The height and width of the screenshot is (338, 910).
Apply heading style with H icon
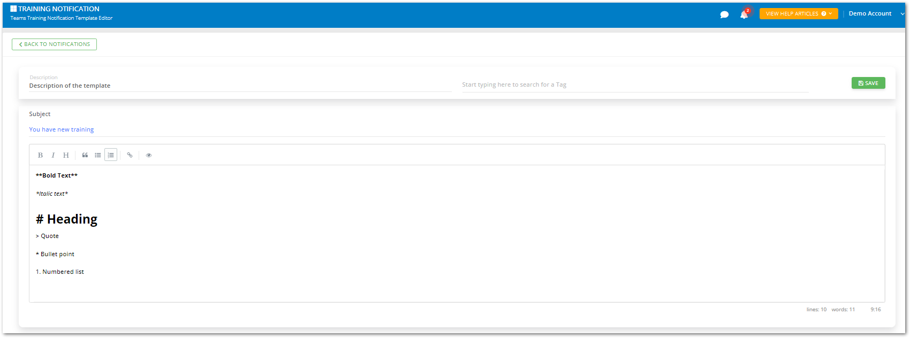tap(66, 155)
